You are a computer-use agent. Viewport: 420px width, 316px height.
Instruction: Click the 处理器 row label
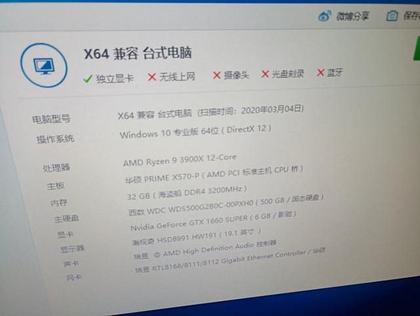tap(56, 168)
